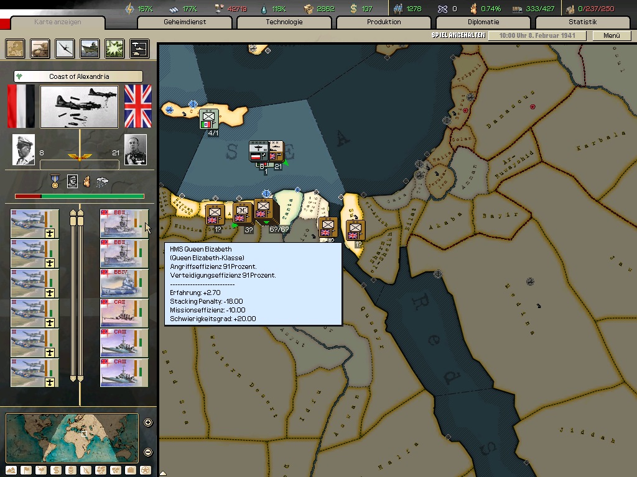Click the red-green battle strength bar
The width and height of the screenshot is (637, 477).
click(80, 196)
